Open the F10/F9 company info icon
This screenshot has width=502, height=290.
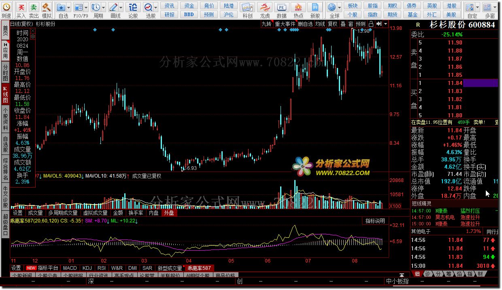[x=79, y=7]
